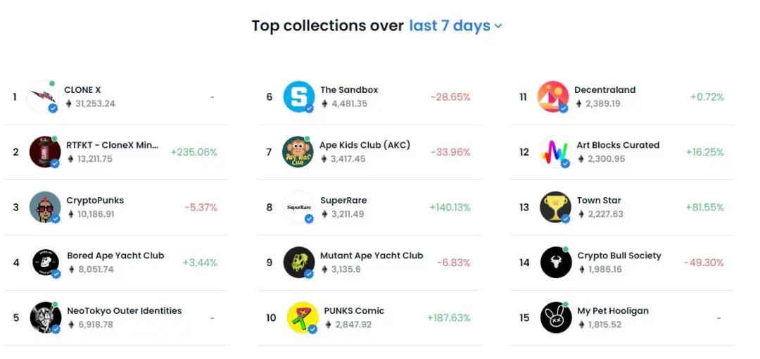Viewport: 760px width, 359px height.
Task: Click the Mutant Ape Yacht Club avatar
Action: (x=298, y=263)
